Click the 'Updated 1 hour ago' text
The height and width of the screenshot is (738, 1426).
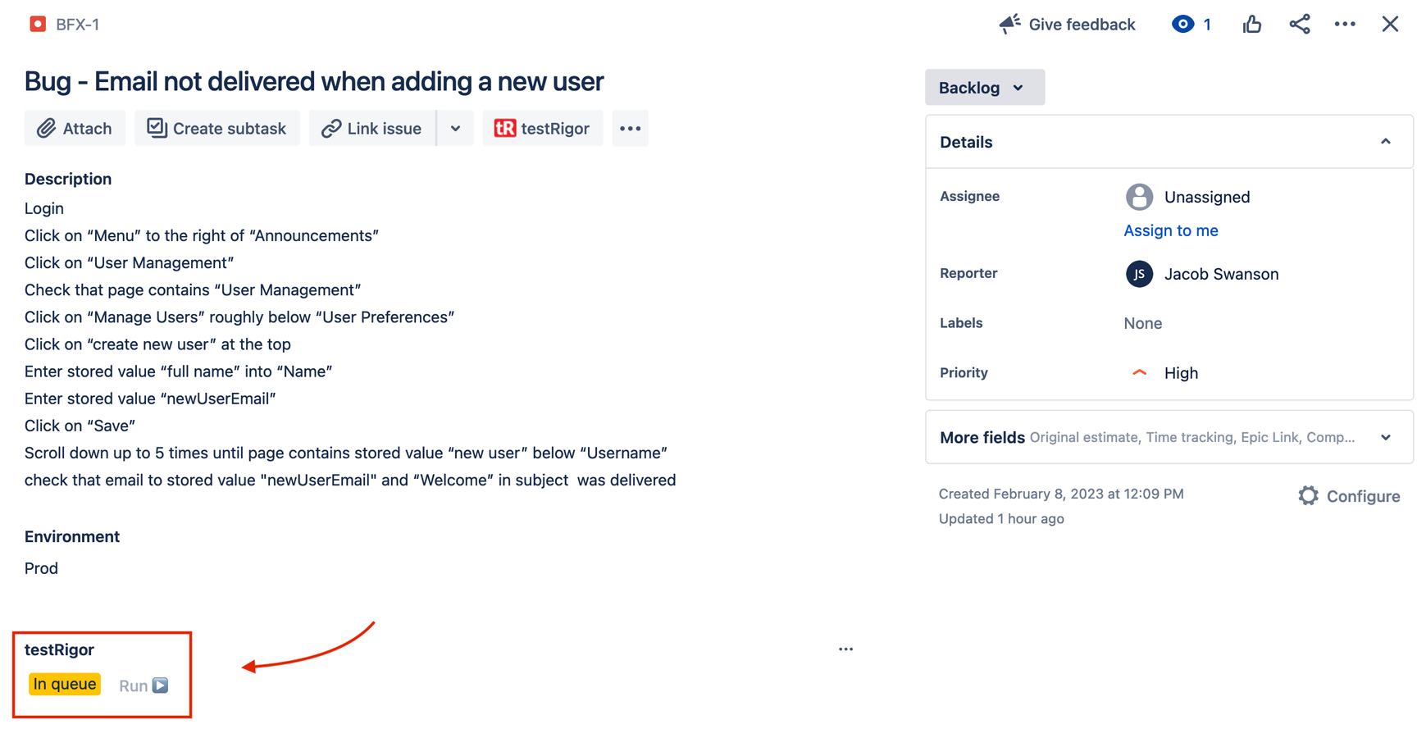click(1001, 518)
